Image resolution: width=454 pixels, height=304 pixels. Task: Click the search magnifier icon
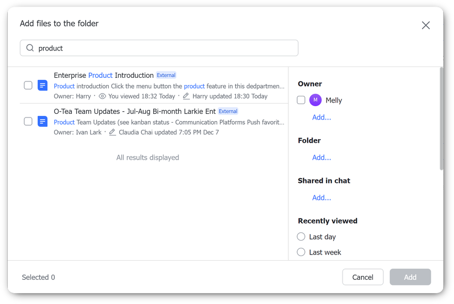(30, 48)
